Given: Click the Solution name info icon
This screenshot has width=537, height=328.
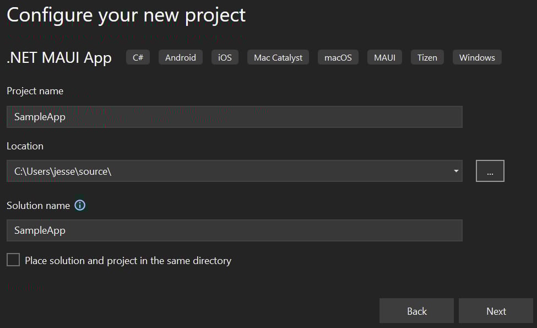Looking at the screenshot, I should coord(80,205).
